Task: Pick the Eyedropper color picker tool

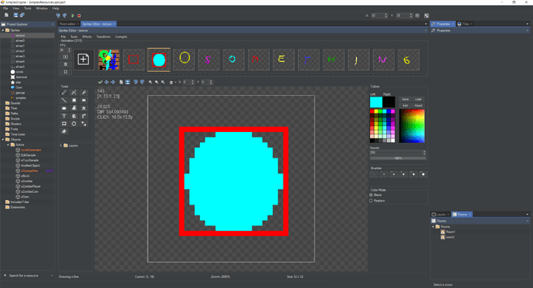Action: click(x=83, y=93)
